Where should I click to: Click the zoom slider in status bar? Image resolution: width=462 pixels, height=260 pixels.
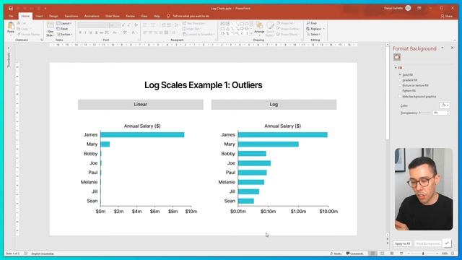pos(424,253)
